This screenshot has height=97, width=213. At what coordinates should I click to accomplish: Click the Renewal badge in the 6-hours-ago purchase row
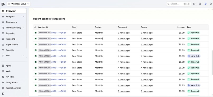click(193, 91)
